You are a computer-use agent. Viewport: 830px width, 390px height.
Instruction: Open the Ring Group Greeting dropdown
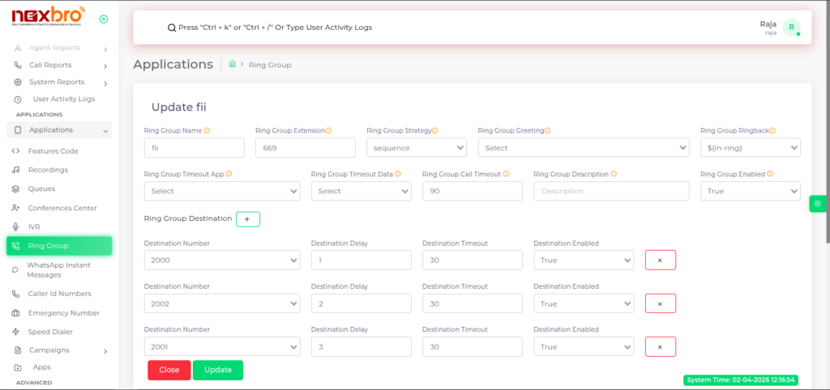click(x=583, y=148)
